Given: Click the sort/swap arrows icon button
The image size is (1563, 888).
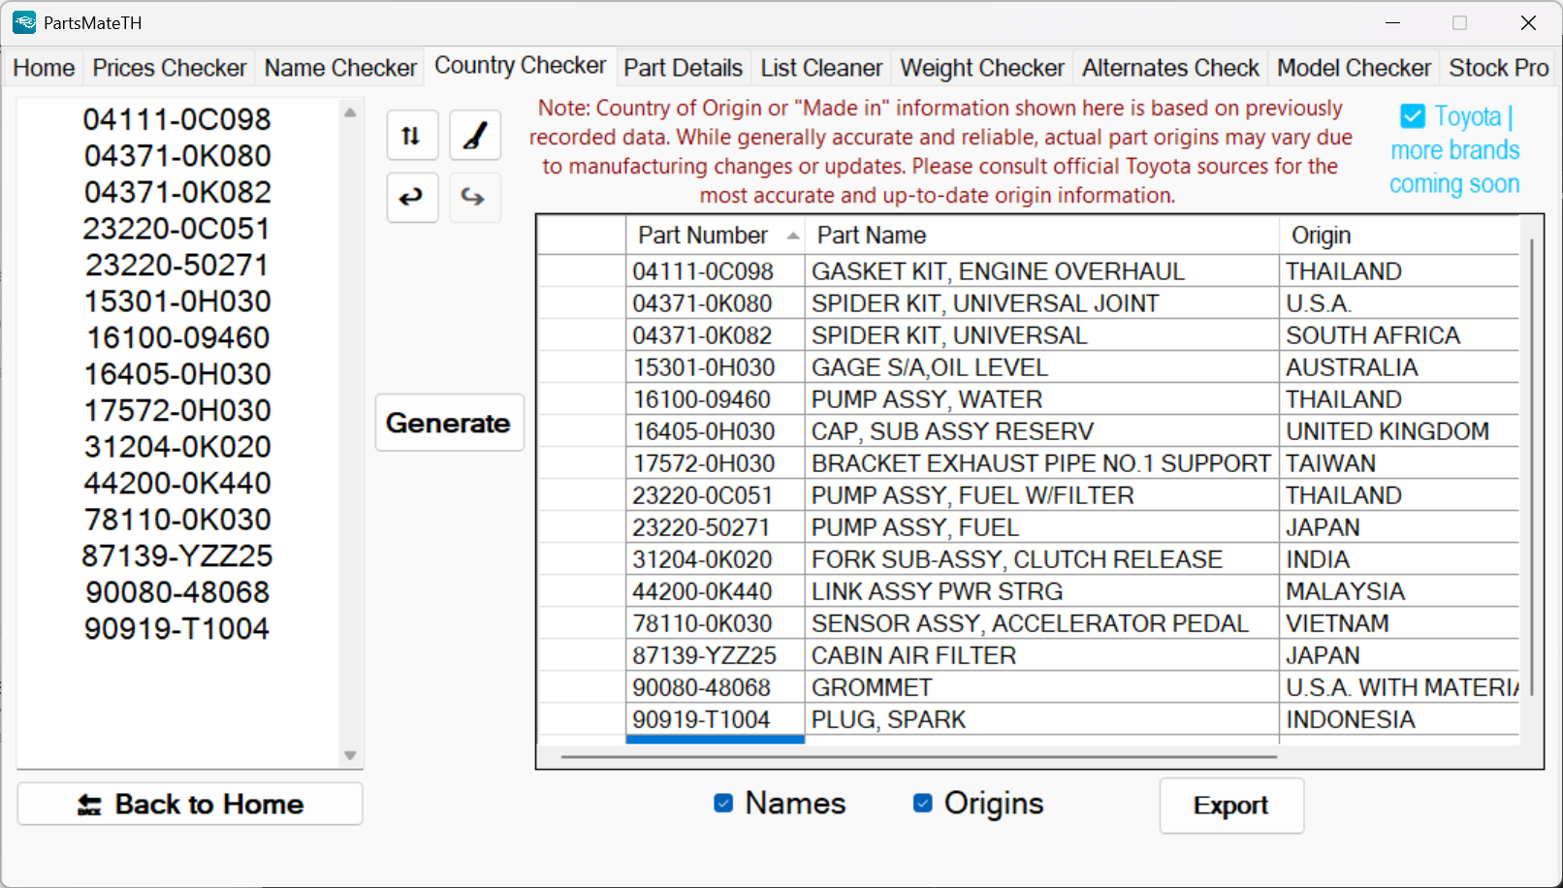Looking at the screenshot, I should tap(412, 135).
